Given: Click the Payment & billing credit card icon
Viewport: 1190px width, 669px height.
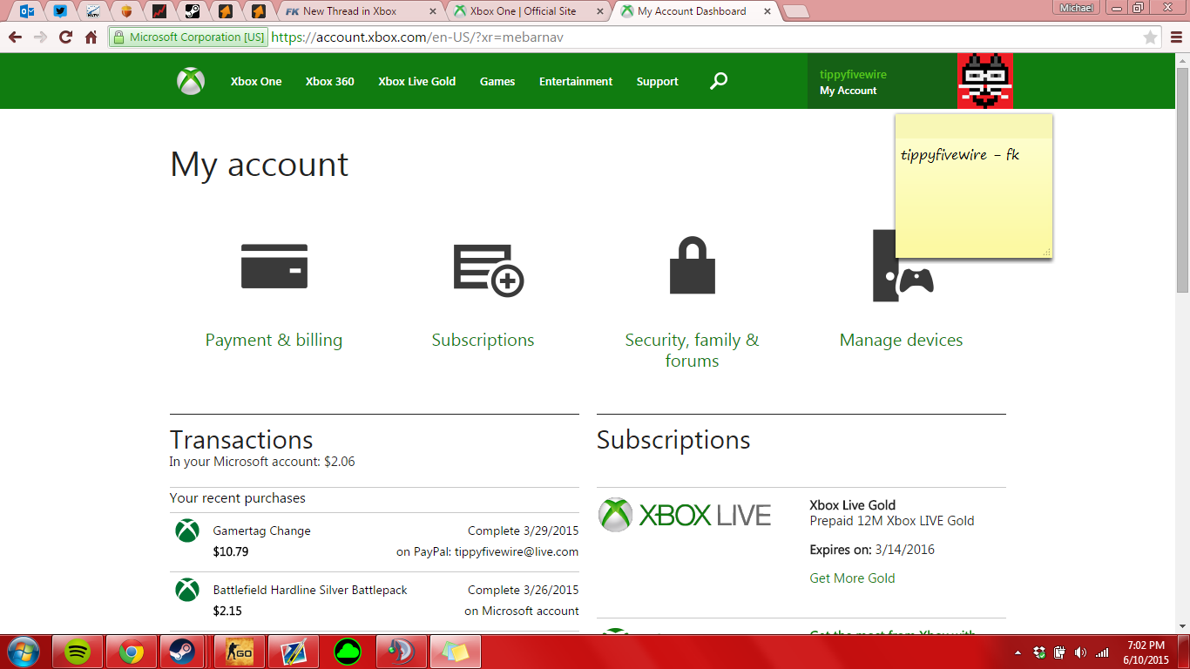Looking at the screenshot, I should tap(274, 266).
